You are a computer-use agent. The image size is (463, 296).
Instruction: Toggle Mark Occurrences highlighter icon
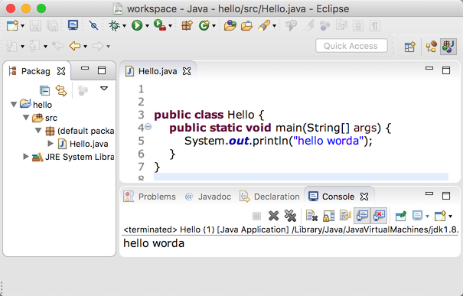coord(309,26)
